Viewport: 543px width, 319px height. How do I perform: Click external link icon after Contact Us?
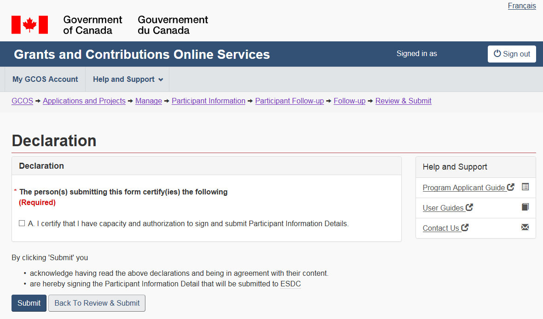(x=465, y=228)
